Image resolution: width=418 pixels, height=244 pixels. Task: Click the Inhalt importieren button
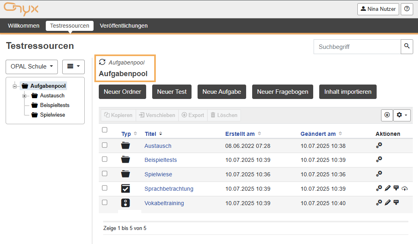click(348, 92)
